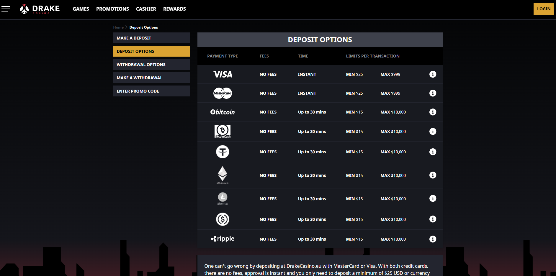
Task: Click the Time column header
Action: pos(303,56)
